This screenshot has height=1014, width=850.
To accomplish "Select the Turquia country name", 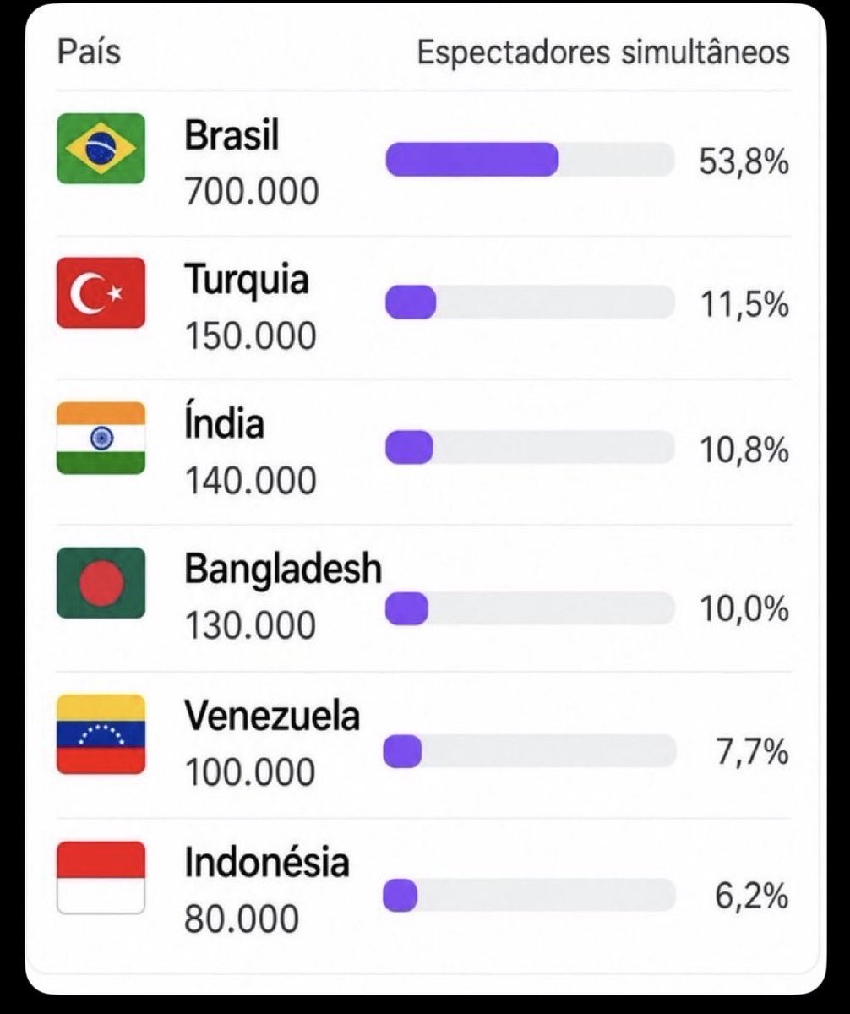I will (x=247, y=279).
